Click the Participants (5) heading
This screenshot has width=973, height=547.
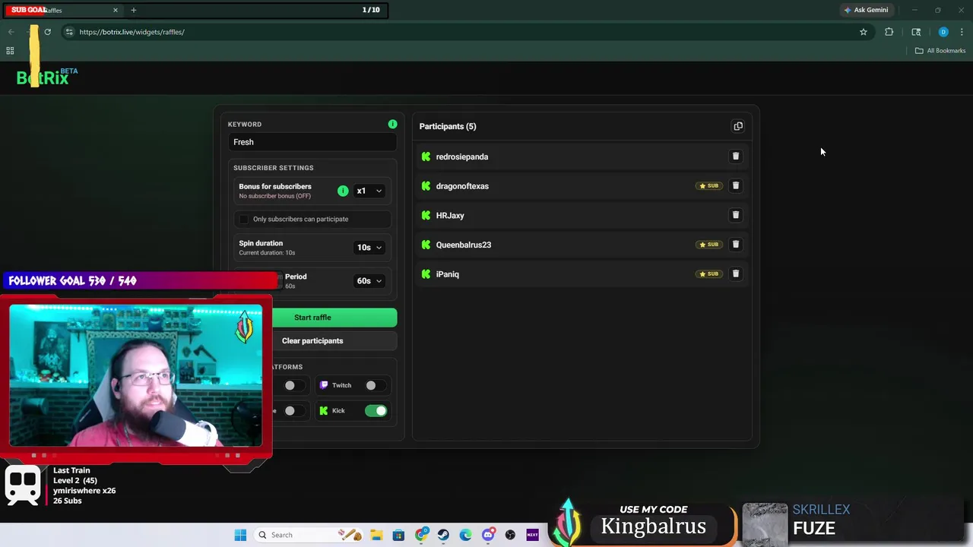tap(448, 126)
